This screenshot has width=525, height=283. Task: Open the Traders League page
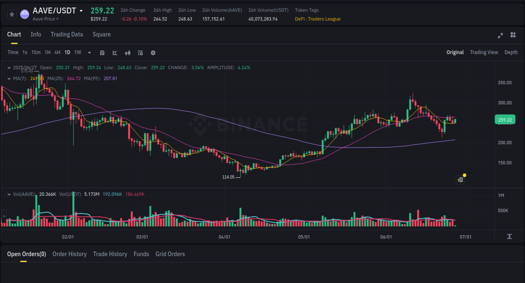(x=324, y=19)
